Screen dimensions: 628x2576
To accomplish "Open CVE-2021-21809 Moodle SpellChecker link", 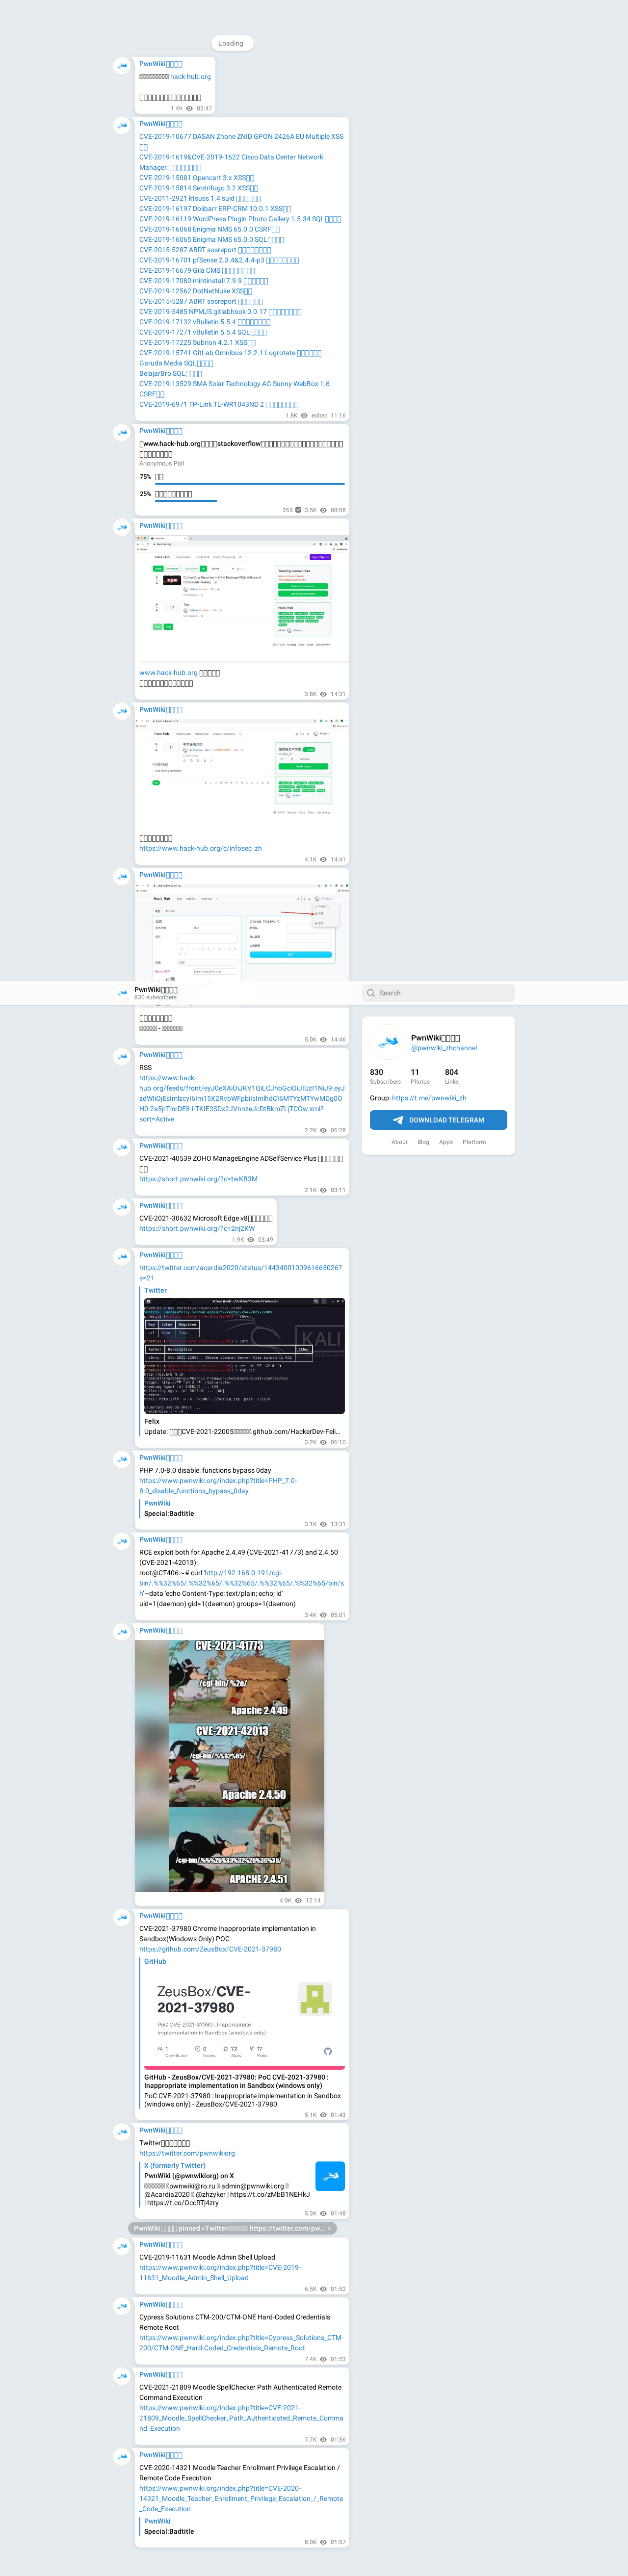I will point(241,2418).
